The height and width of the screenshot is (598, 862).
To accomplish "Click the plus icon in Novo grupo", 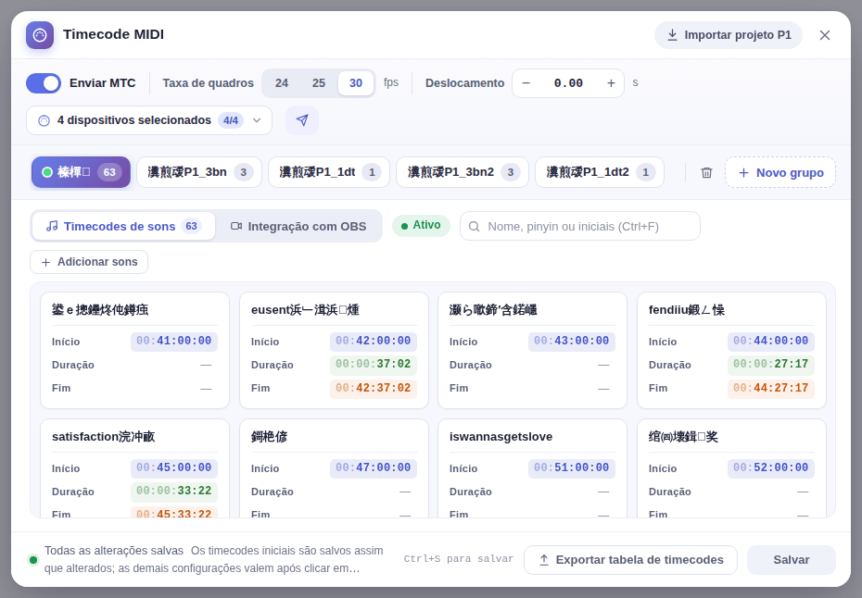I will click(x=743, y=173).
